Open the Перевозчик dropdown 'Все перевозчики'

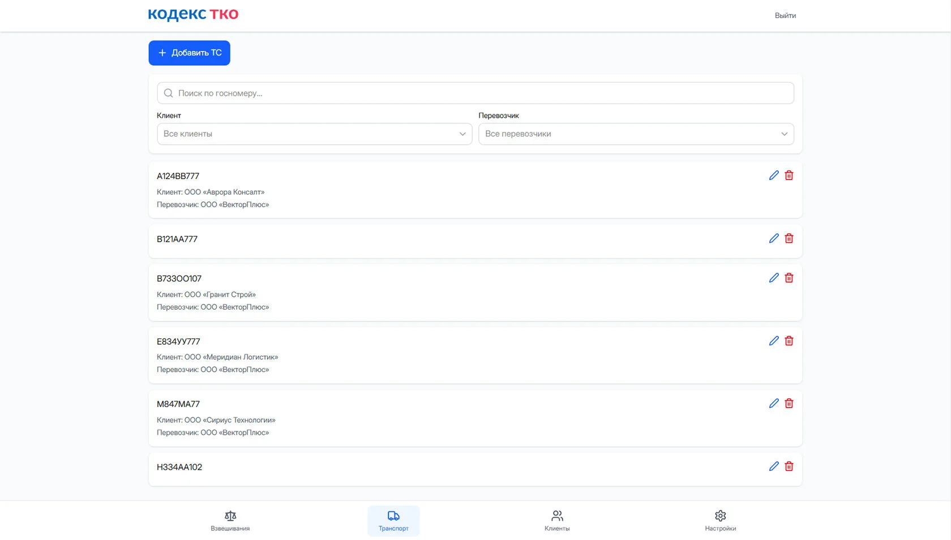636,134
